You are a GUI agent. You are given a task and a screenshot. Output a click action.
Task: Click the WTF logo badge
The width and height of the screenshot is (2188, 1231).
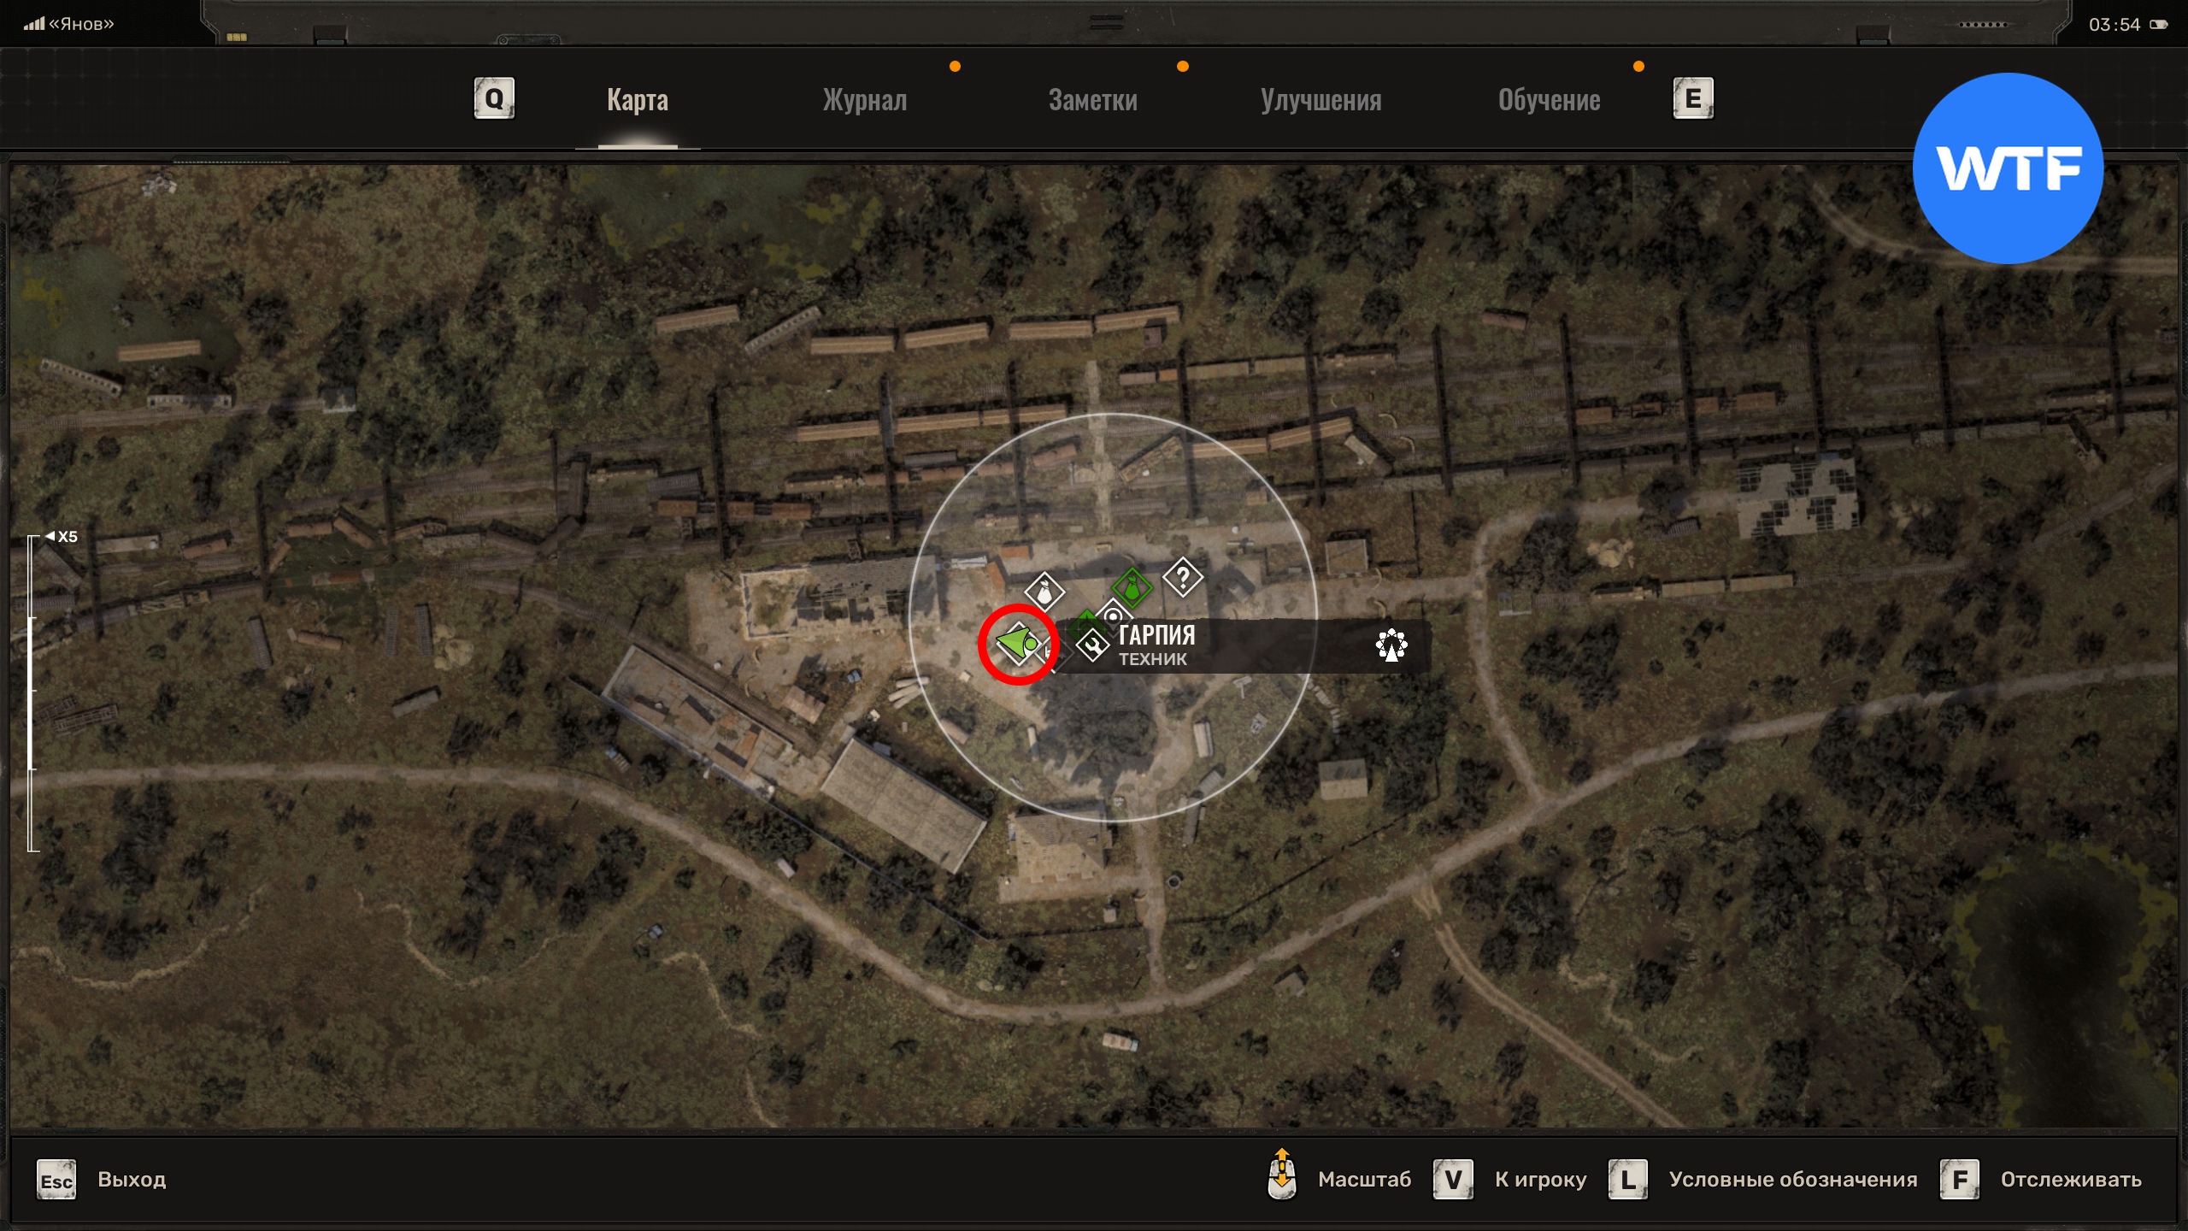2008,168
